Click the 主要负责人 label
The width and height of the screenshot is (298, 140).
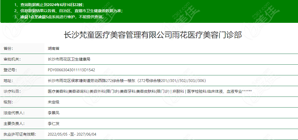point(14,124)
